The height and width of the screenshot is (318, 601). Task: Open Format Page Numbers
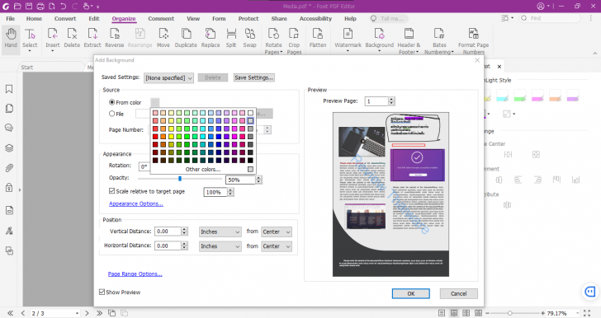pyautogui.click(x=473, y=40)
